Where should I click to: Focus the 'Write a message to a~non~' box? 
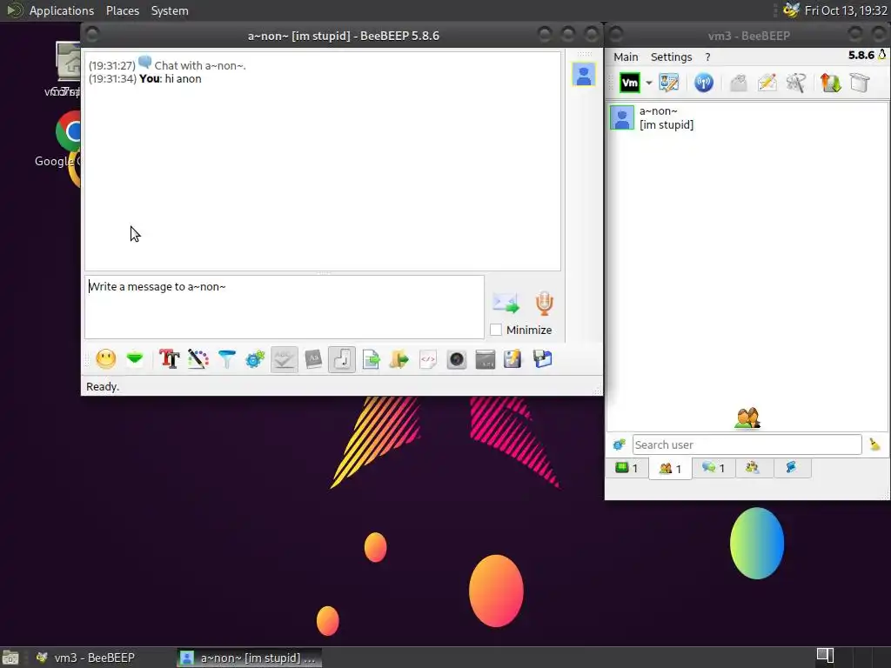click(285, 307)
